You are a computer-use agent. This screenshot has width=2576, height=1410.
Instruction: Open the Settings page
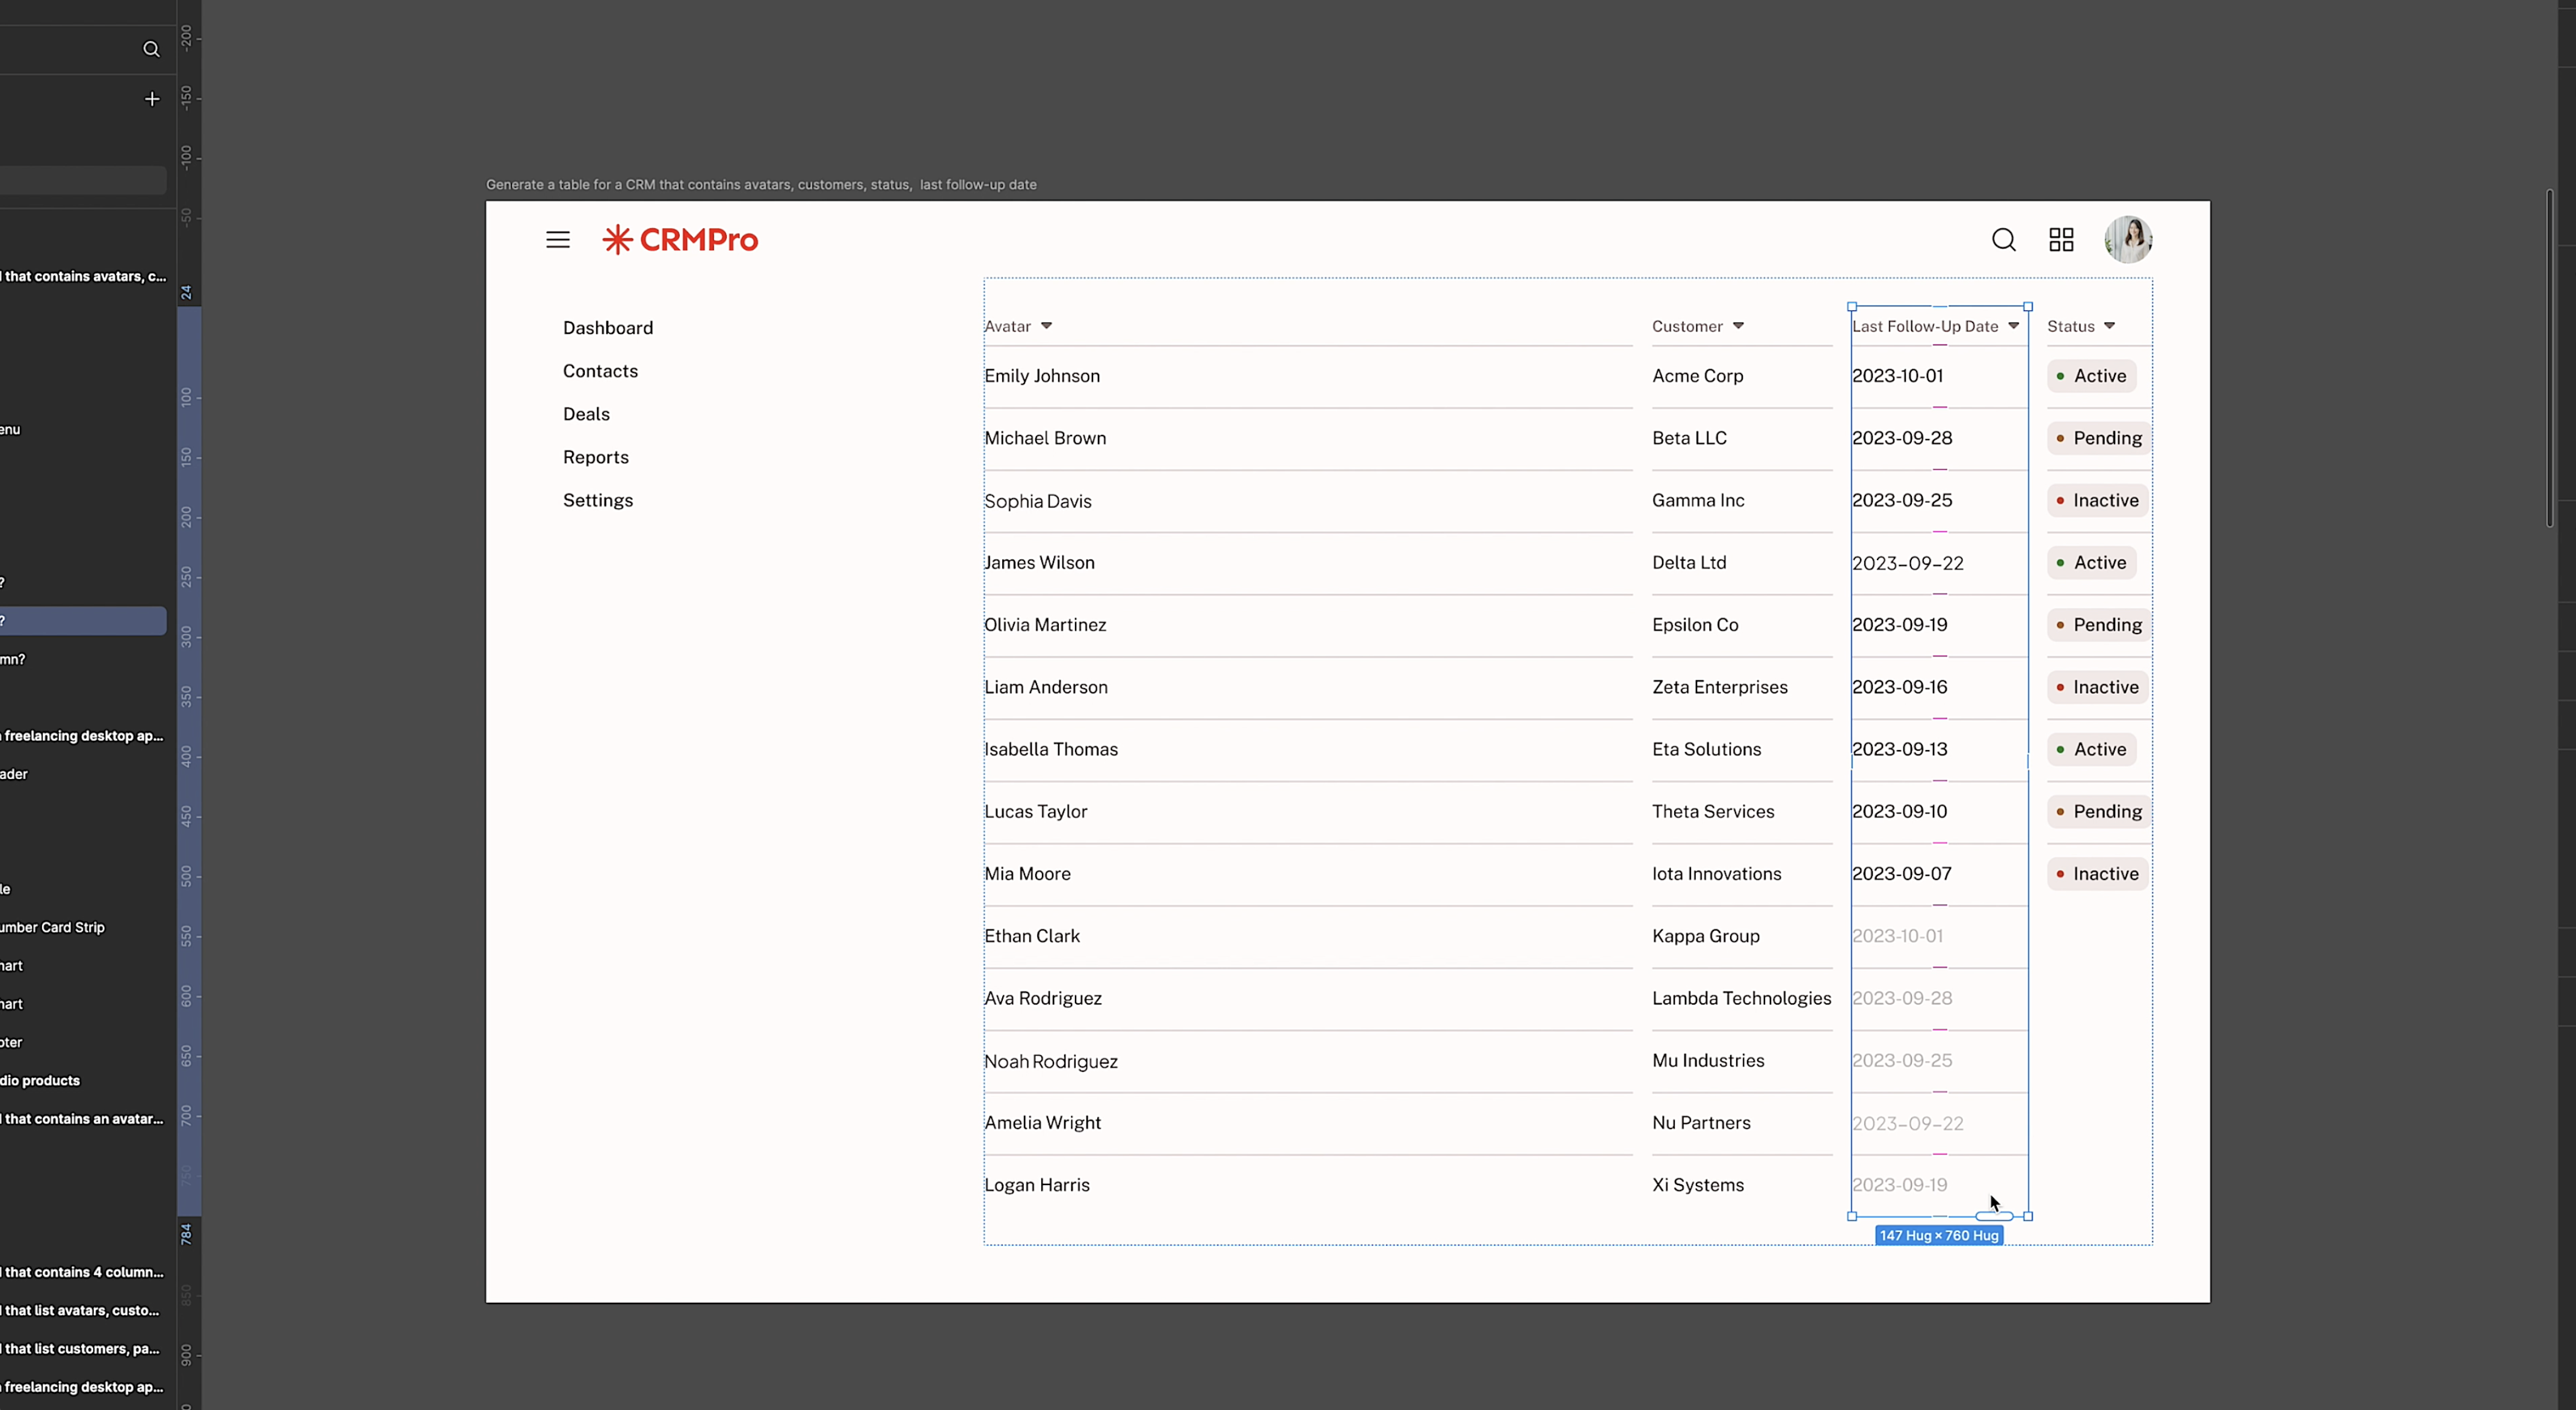597,500
